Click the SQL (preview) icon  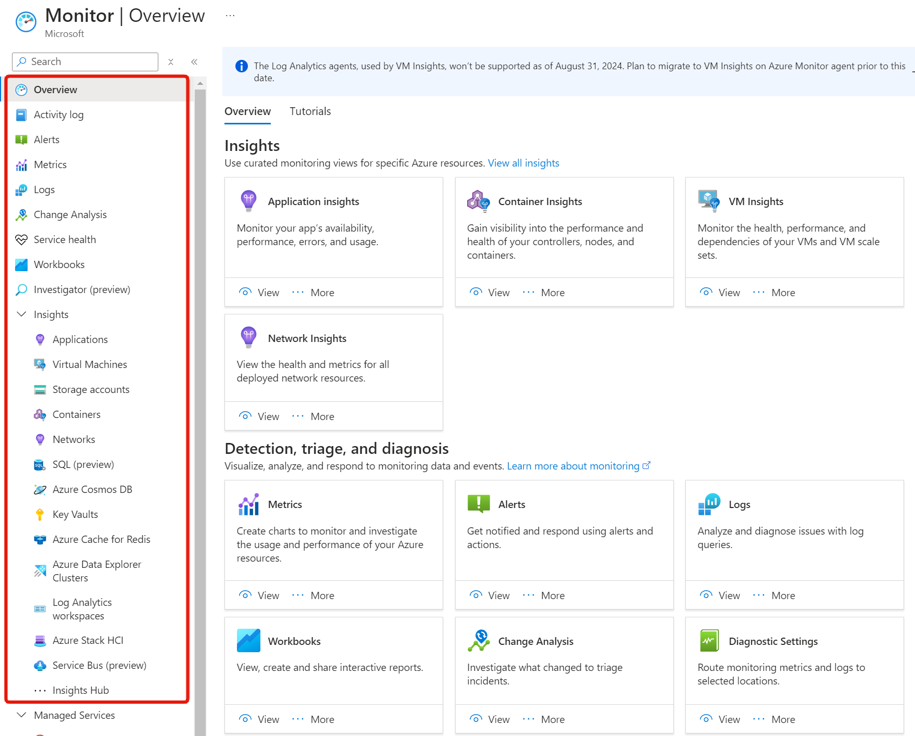pos(40,464)
